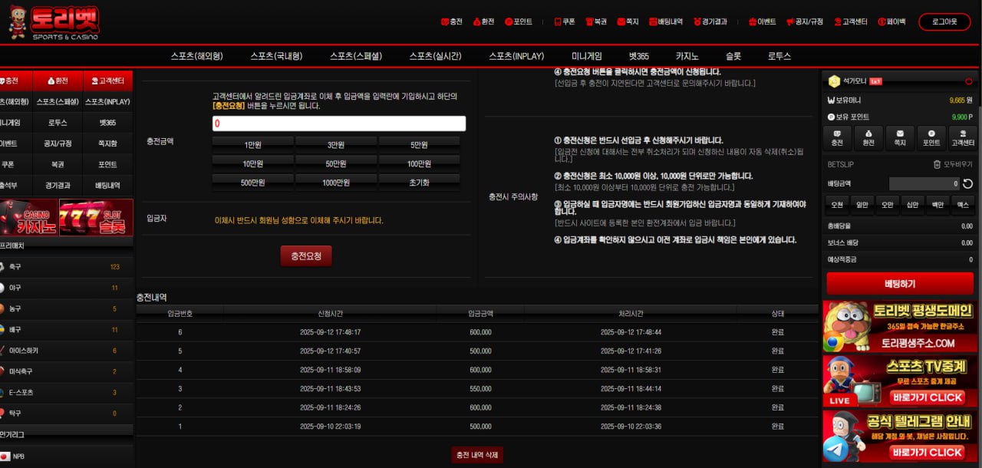Open the 스포츠(실시간) navigation tab
The width and height of the screenshot is (982, 468).
tap(435, 56)
